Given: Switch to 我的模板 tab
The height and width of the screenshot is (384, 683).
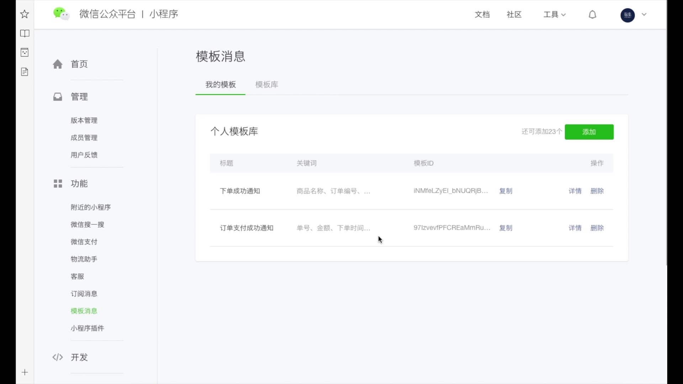Looking at the screenshot, I should pyautogui.click(x=221, y=85).
